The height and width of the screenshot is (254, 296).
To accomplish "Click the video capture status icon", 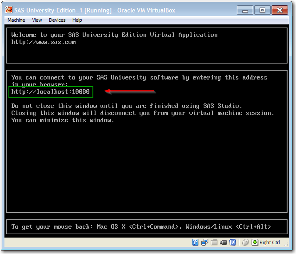I will (223, 242).
